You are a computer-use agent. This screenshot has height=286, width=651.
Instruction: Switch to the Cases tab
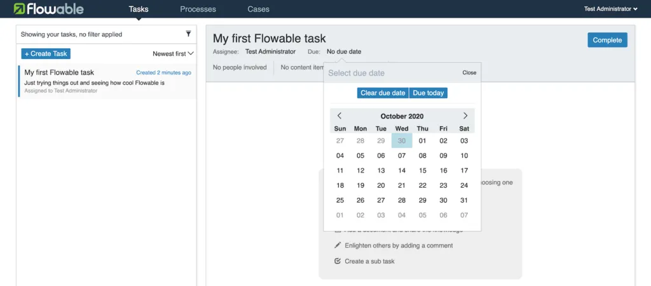(258, 9)
